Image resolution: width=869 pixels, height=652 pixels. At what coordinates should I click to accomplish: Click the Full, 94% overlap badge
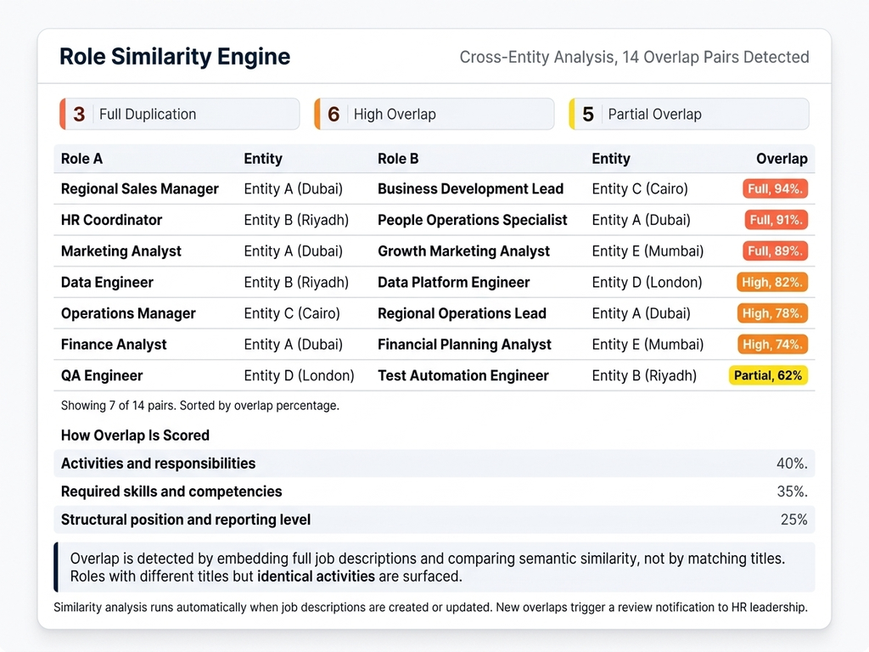point(775,188)
